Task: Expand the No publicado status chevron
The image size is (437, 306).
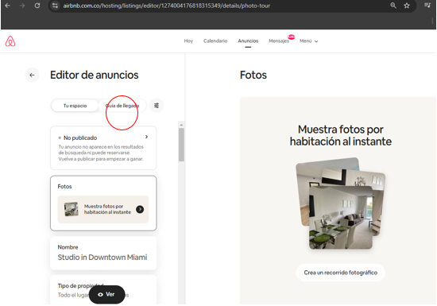Action: pyautogui.click(x=146, y=137)
